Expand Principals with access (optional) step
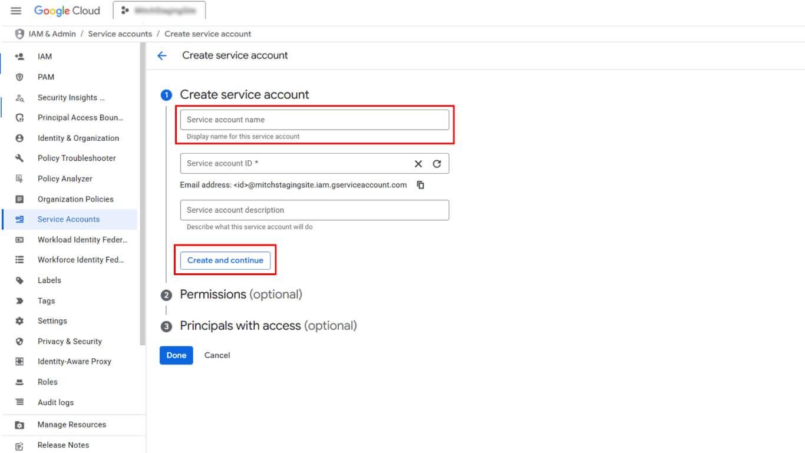The image size is (805, 453). (268, 326)
